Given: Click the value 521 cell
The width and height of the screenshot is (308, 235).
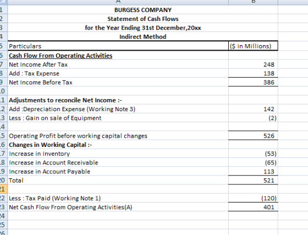Looking at the screenshot, I should [253, 180].
